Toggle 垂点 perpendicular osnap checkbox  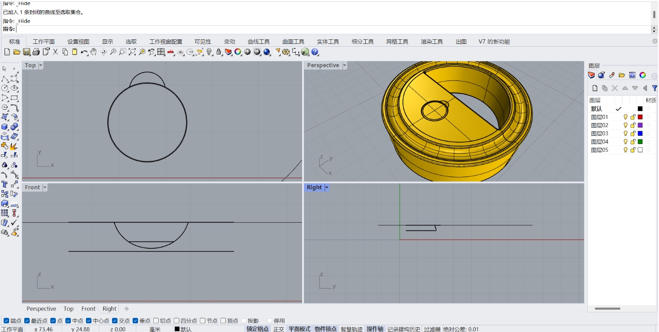(135, 321)
